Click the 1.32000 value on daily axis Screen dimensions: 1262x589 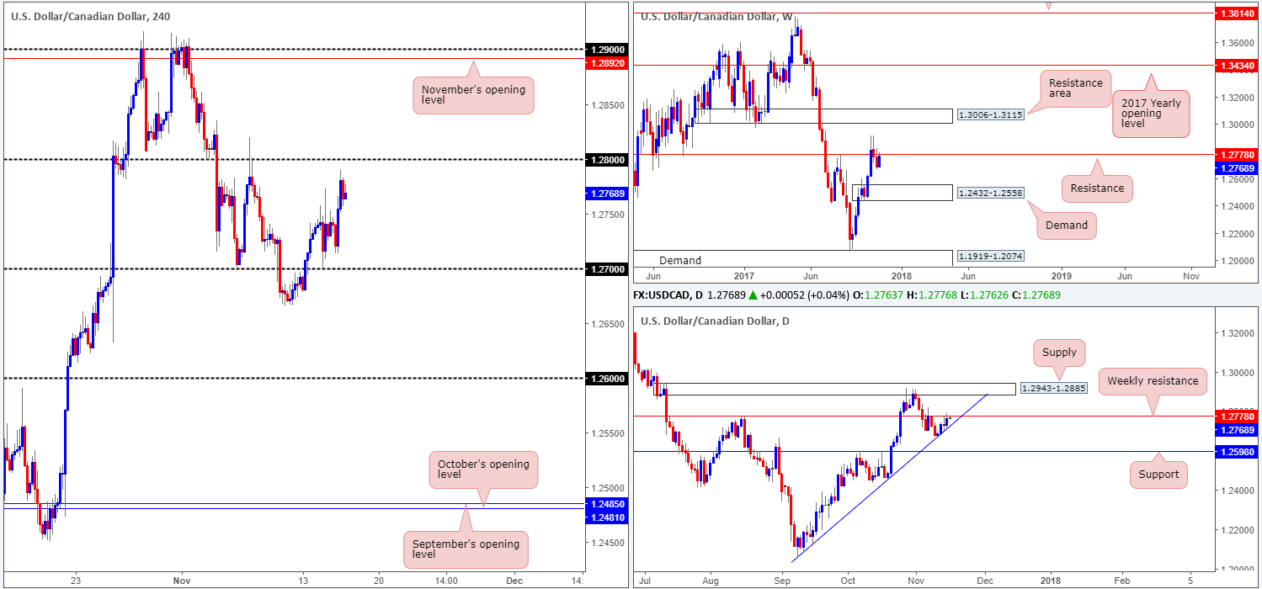pos(1236,333)
